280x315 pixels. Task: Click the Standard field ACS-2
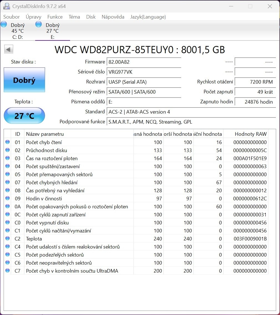(191, 112)
